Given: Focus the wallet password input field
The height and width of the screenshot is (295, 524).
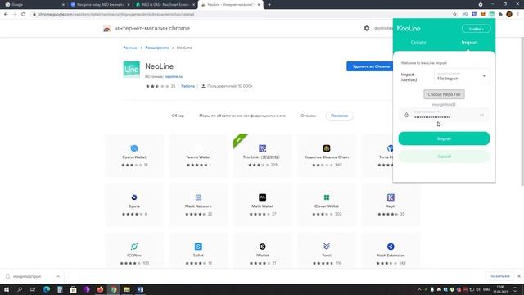Looking at the screenshot, I should point(444,115).
